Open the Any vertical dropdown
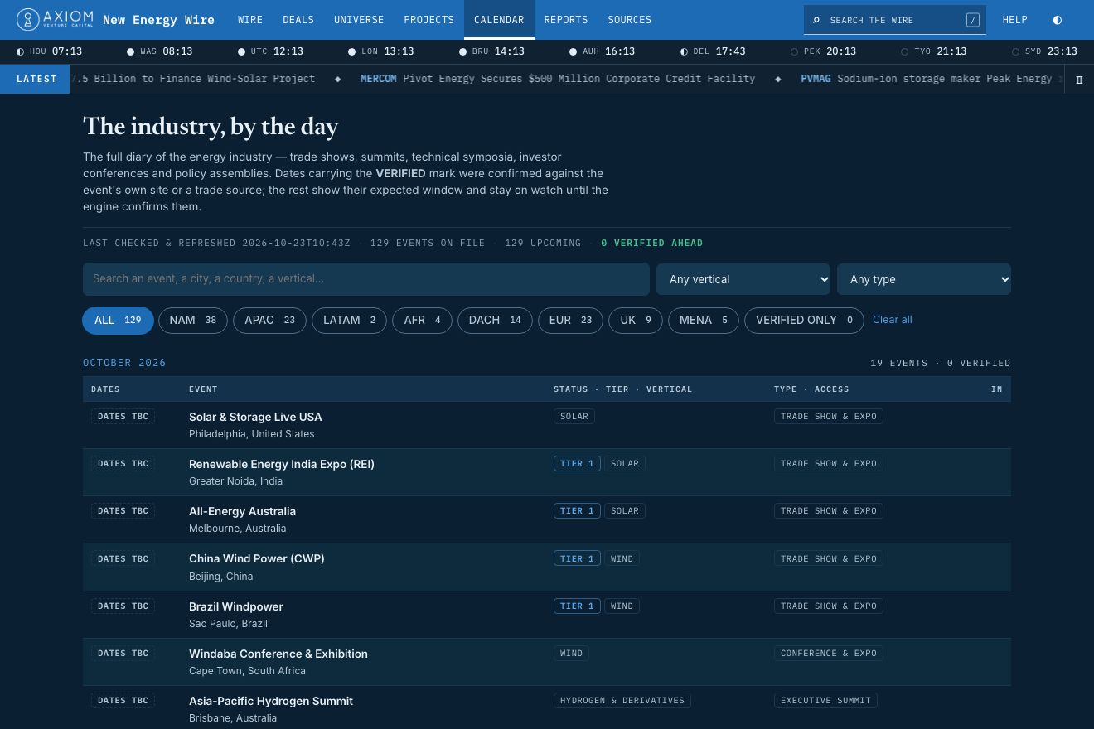The height and width of the screenshot is (729, 1094). pyautogui.click(x=743, y=279)
